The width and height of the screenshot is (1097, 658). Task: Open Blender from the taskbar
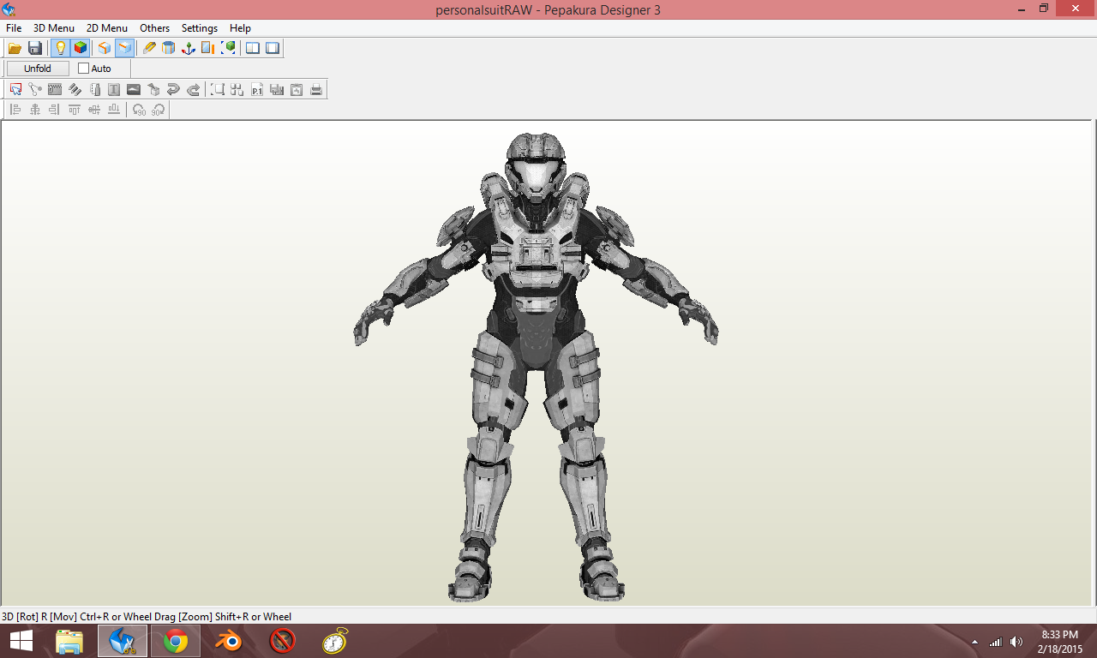click(229, 641)
